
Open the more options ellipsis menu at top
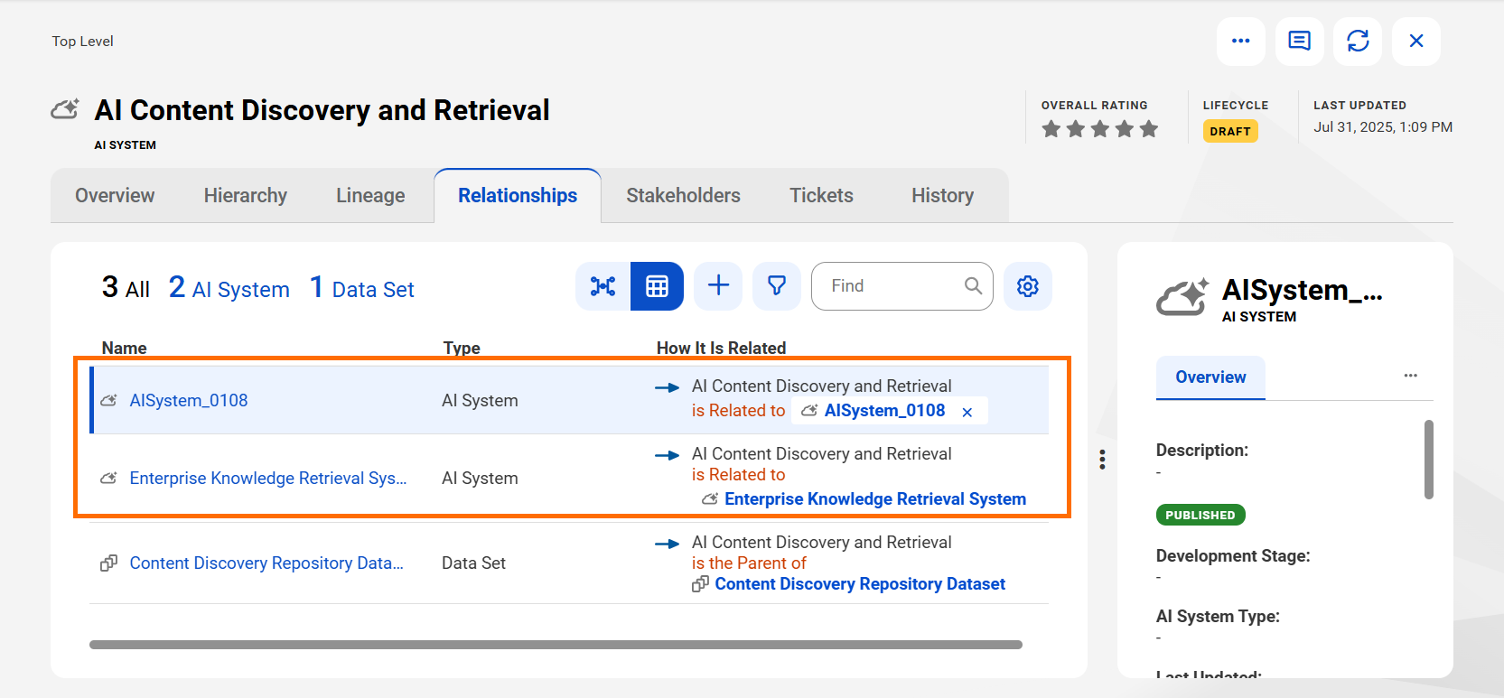(1240, 42)
